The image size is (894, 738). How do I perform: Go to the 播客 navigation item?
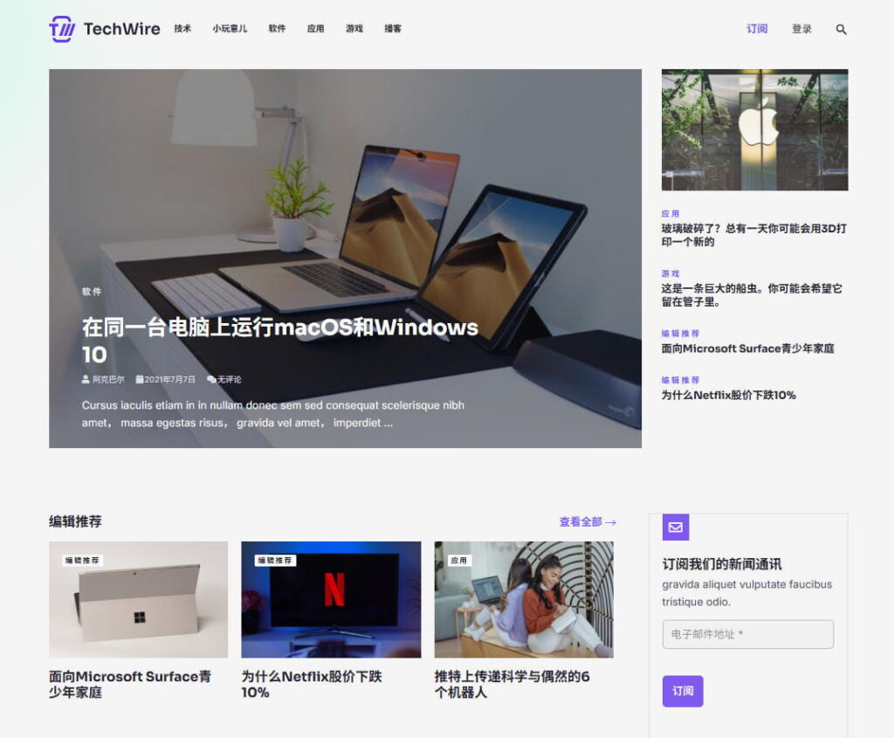point(393,29)
